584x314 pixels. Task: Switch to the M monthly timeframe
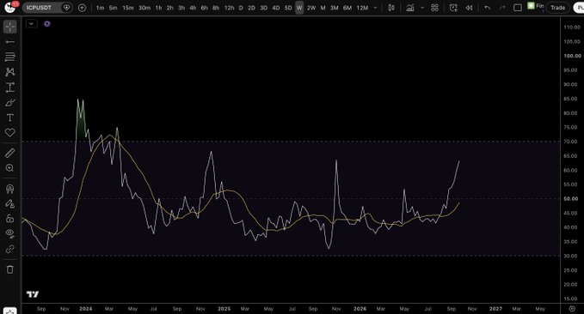coord(323,8)
